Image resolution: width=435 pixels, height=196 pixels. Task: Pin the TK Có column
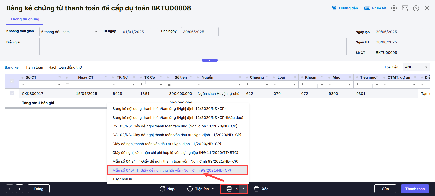(141, 77)
